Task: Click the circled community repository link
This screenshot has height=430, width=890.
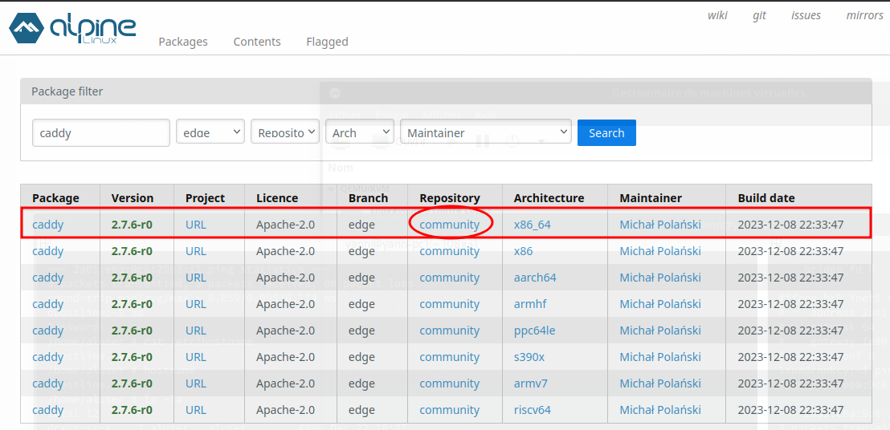Action: tap(449, 225)
